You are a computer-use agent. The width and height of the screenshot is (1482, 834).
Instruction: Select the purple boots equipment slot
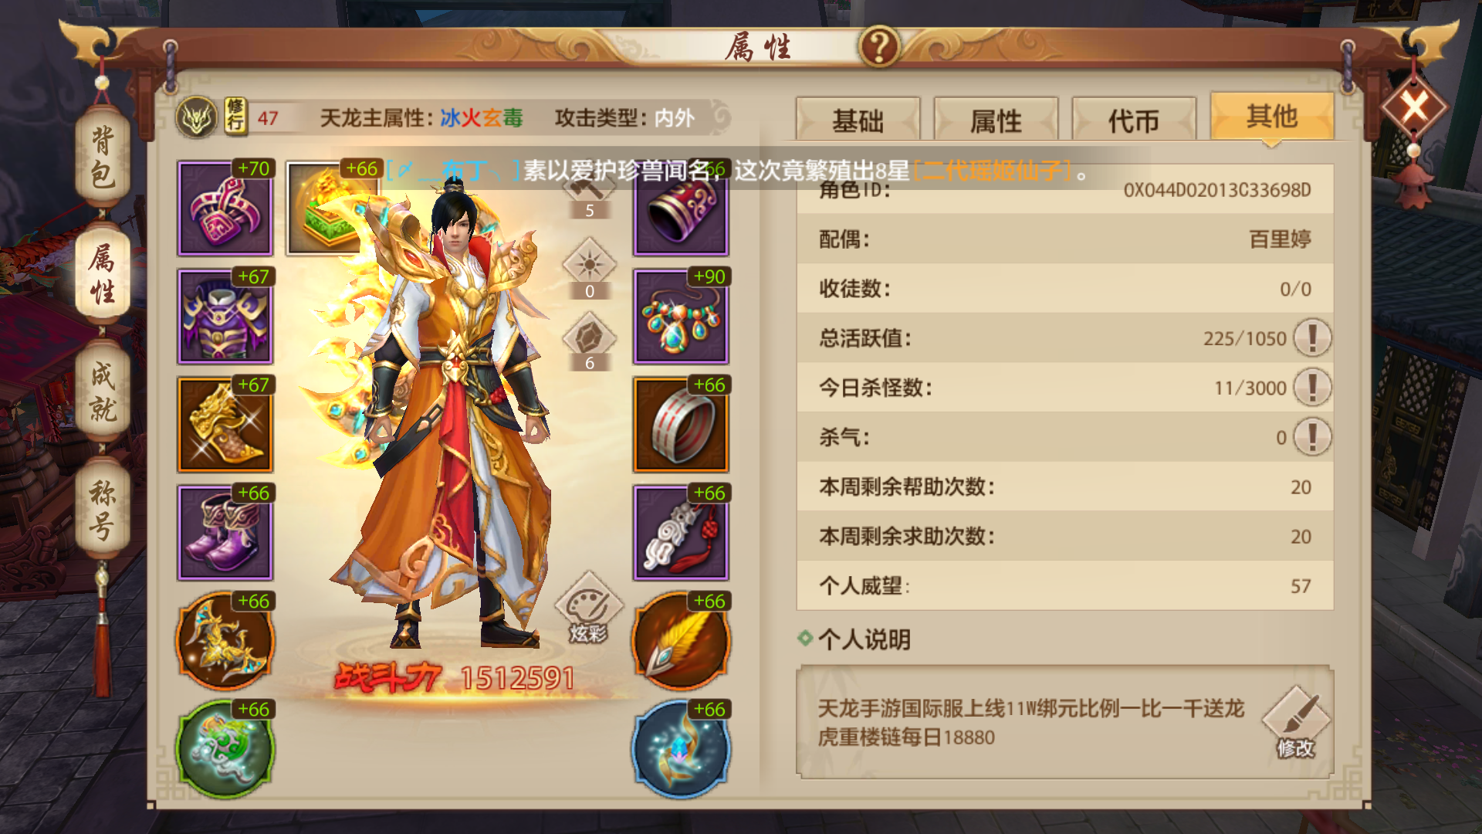[225, 533]
